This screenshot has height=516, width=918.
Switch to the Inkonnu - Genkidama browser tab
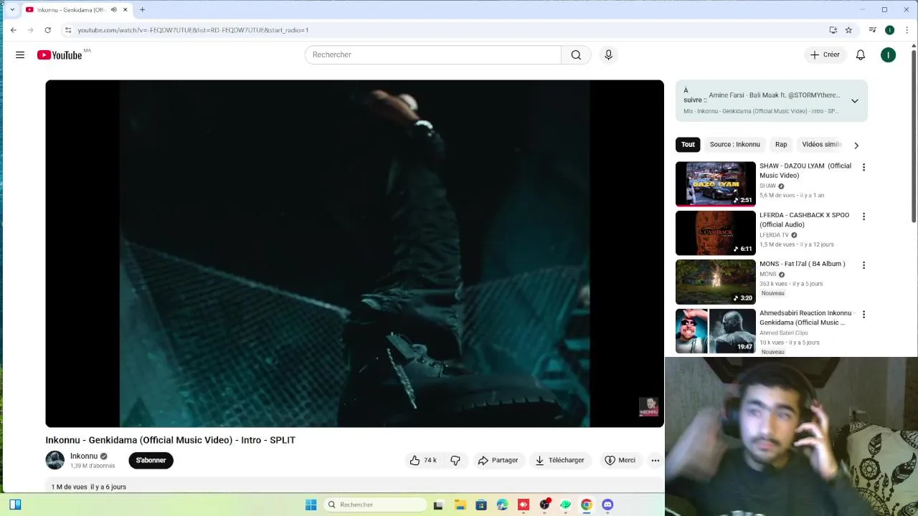77,10
